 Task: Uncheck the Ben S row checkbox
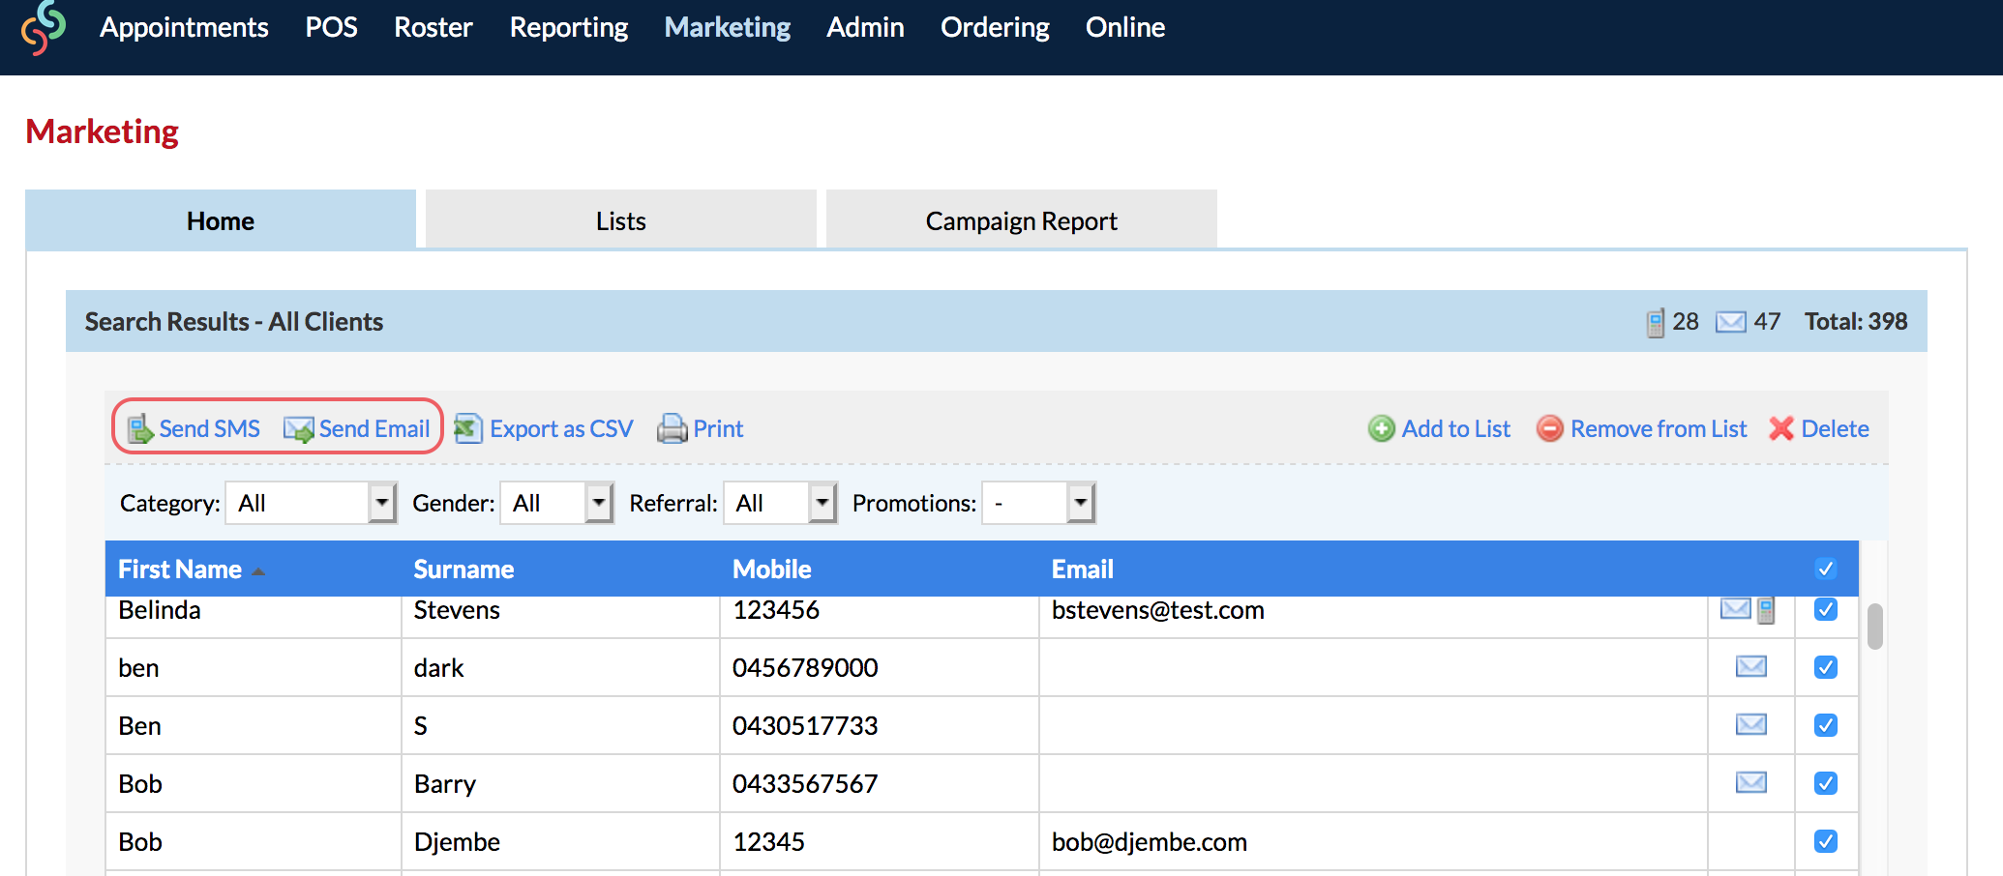click(1826, 725)
